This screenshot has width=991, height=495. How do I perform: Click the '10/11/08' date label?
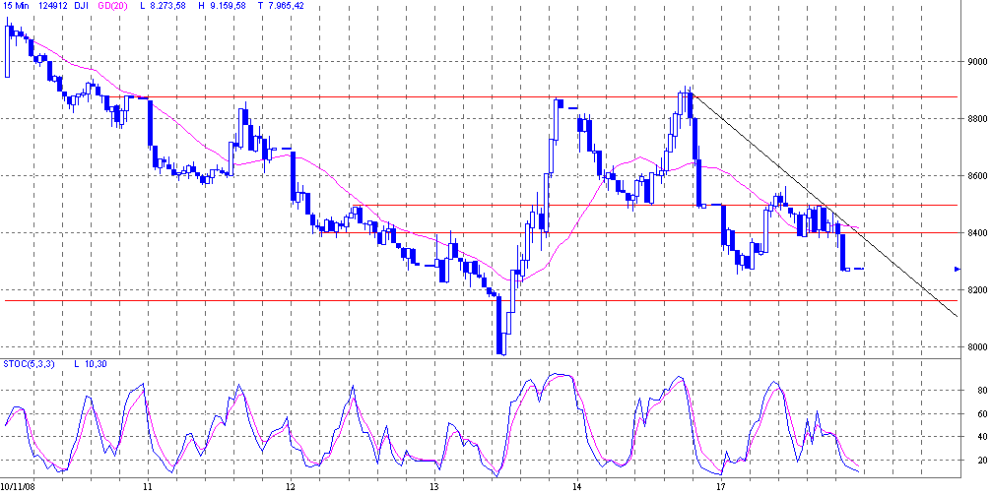click(x=18, y=487)
